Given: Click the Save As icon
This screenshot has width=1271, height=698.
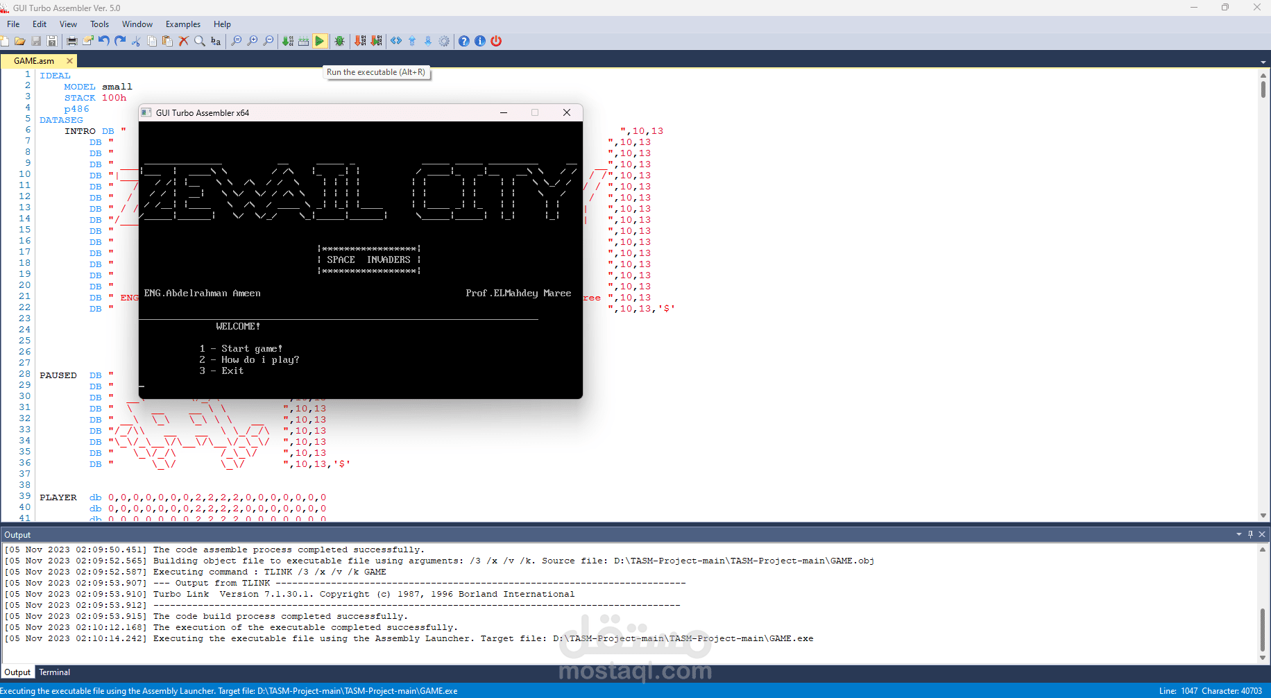Looking at the screenshot, I should 52,42.
